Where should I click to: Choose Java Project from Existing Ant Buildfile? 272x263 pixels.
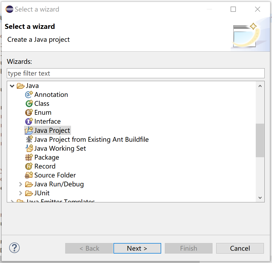pos(91,139)
